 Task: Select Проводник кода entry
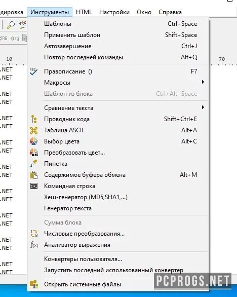118,119
